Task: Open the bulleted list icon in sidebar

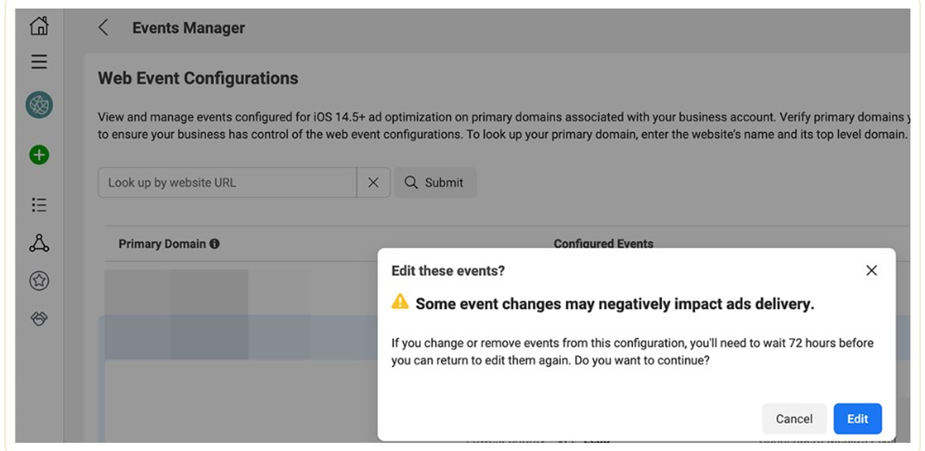Action: coord(39,205)
